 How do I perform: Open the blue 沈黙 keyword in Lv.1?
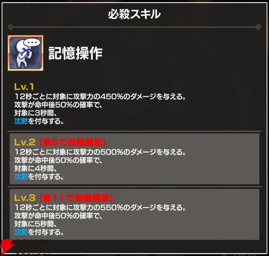[x=21, y=121]
